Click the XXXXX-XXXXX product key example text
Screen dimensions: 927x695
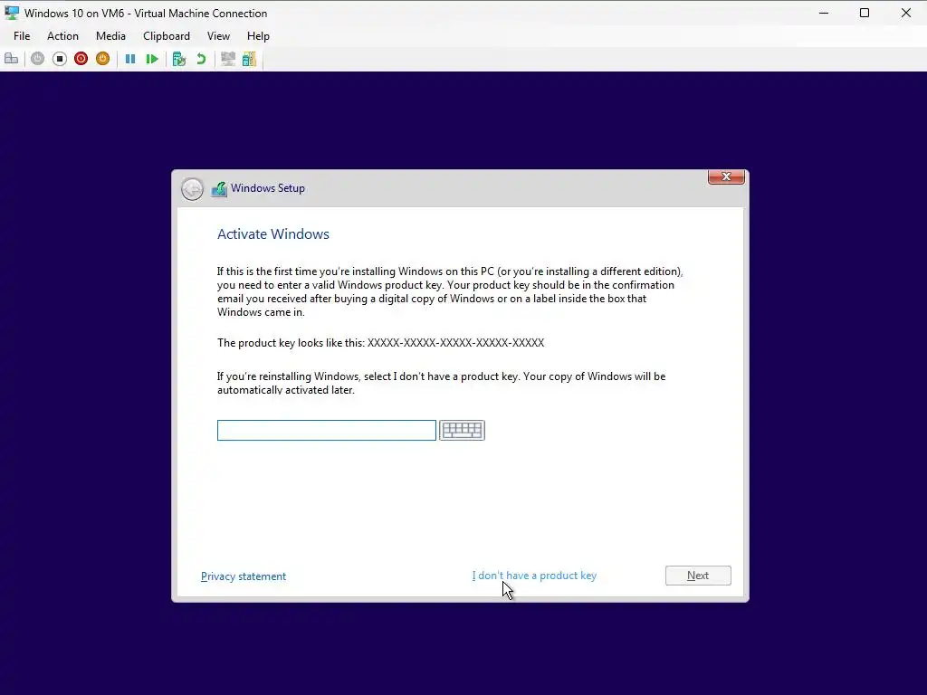[x=456, y=343]
